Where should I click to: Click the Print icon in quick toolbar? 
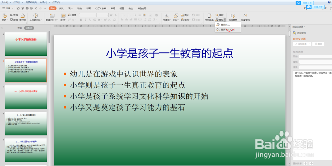coord(27,8)
